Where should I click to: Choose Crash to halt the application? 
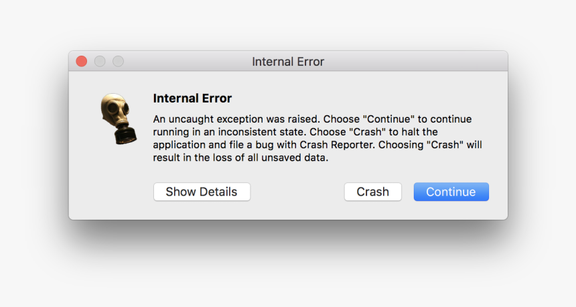tap(372, 192)
